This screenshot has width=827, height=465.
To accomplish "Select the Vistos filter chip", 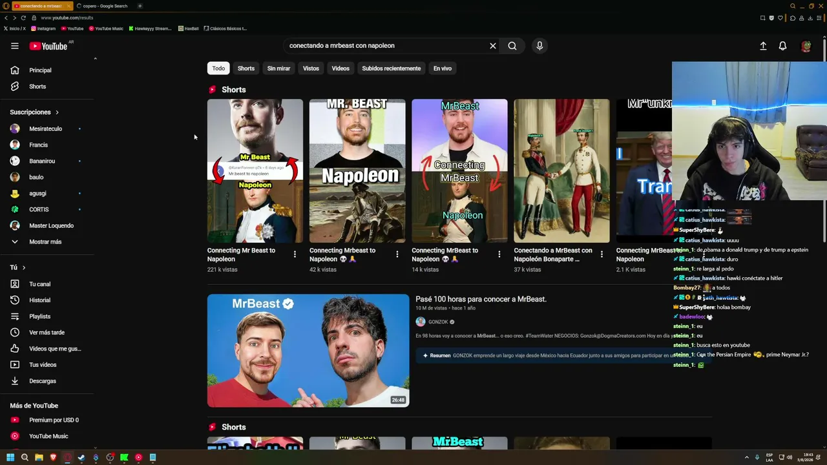I will tap(311, 68).
